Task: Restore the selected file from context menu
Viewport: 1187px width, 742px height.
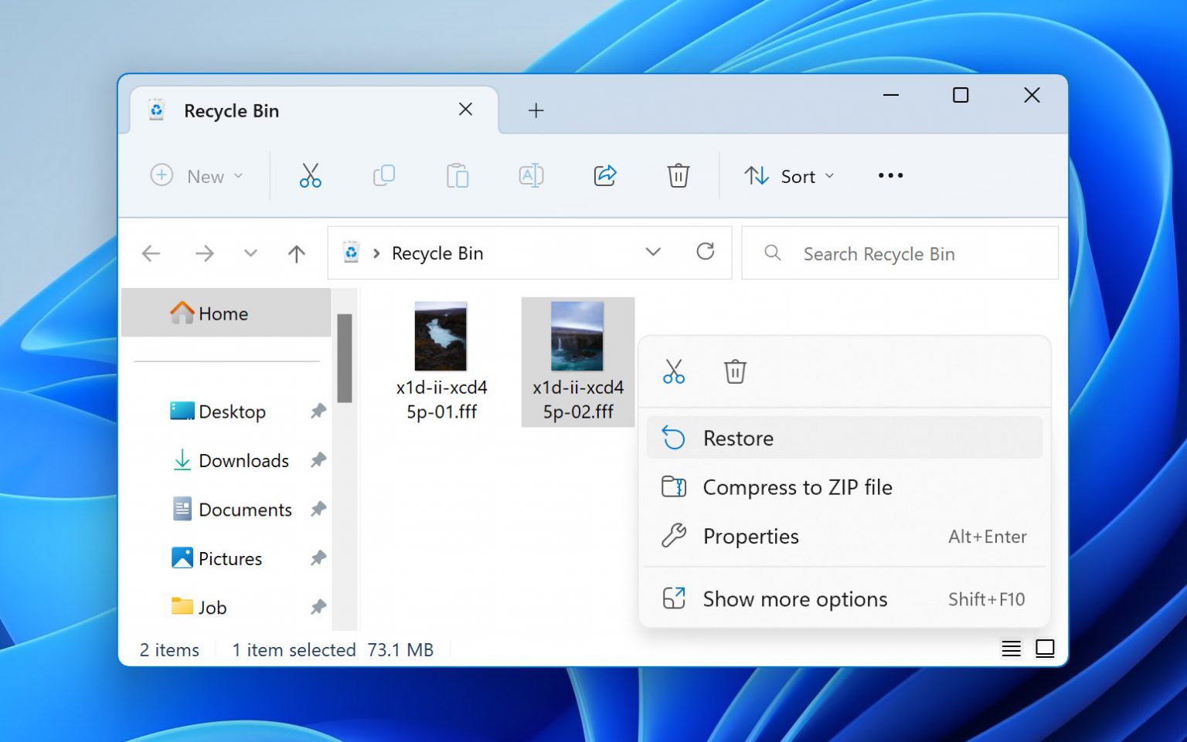Action: (738, 438)
